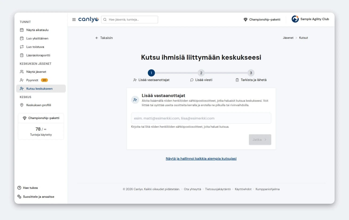Screen dimensions: 349x220
Task: Click user-check icon next to Pyynnöt
Action: click(x=22, y=80)
